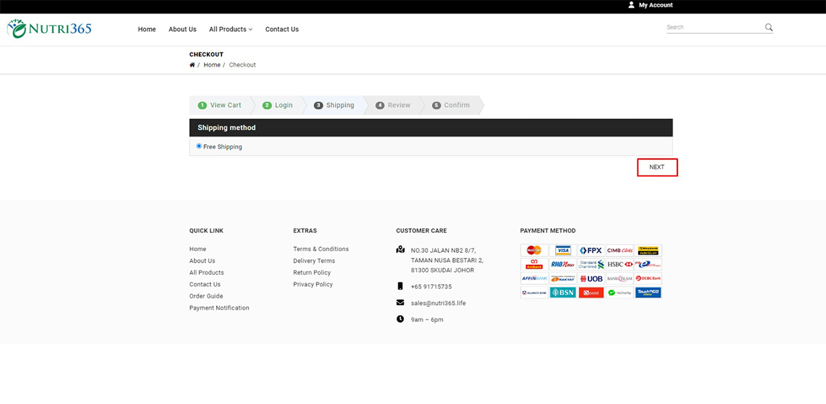Click the Nutri365 logo
The image size is (826, 404).
point(49,29)
